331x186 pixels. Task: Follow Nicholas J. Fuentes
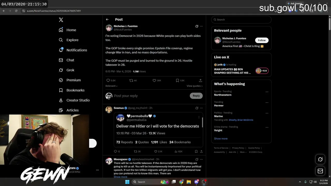pyautogui.click(x=262, y=40)
